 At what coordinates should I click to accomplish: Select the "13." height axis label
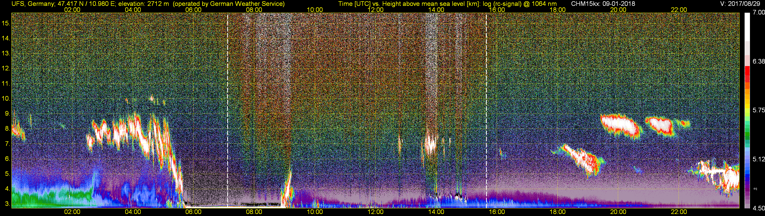pos(6,53)
